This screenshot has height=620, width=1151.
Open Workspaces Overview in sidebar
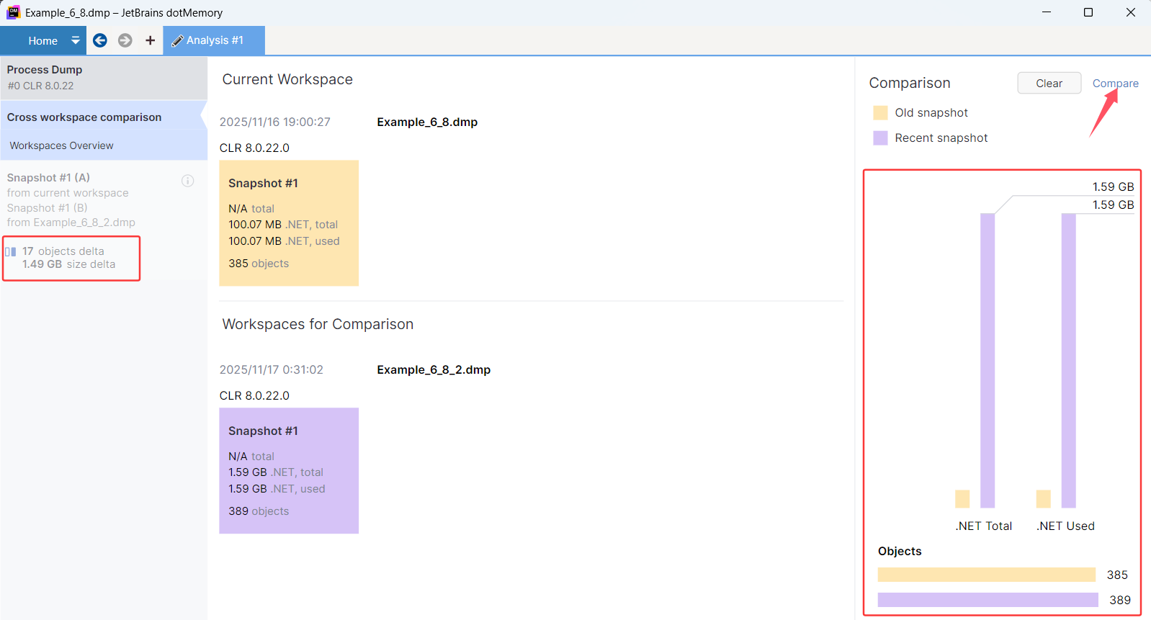coord(104,145)
